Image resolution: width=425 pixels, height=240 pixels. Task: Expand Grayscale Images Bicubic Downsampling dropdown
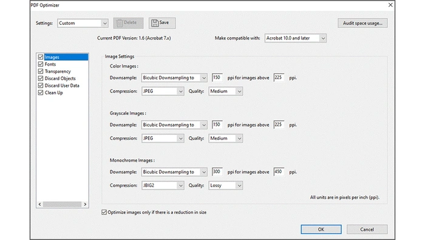[x=174, y=125]
